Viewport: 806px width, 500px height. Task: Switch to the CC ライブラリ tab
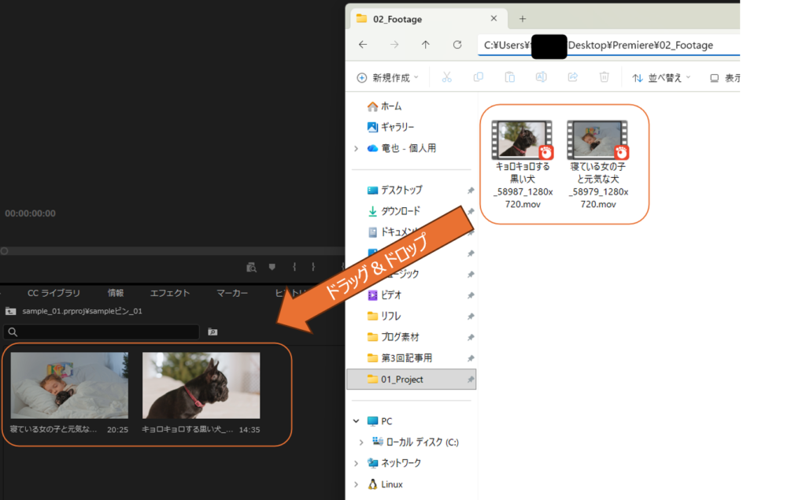click(54, 293)
